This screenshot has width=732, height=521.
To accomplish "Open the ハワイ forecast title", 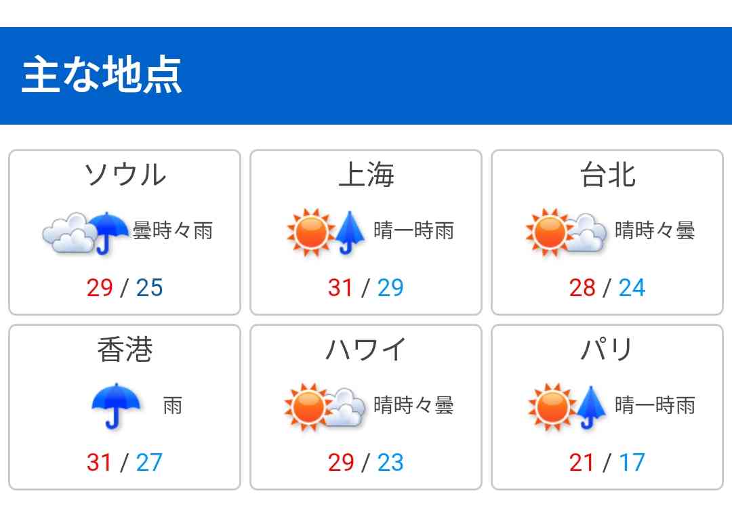I will tap(366, 349).
